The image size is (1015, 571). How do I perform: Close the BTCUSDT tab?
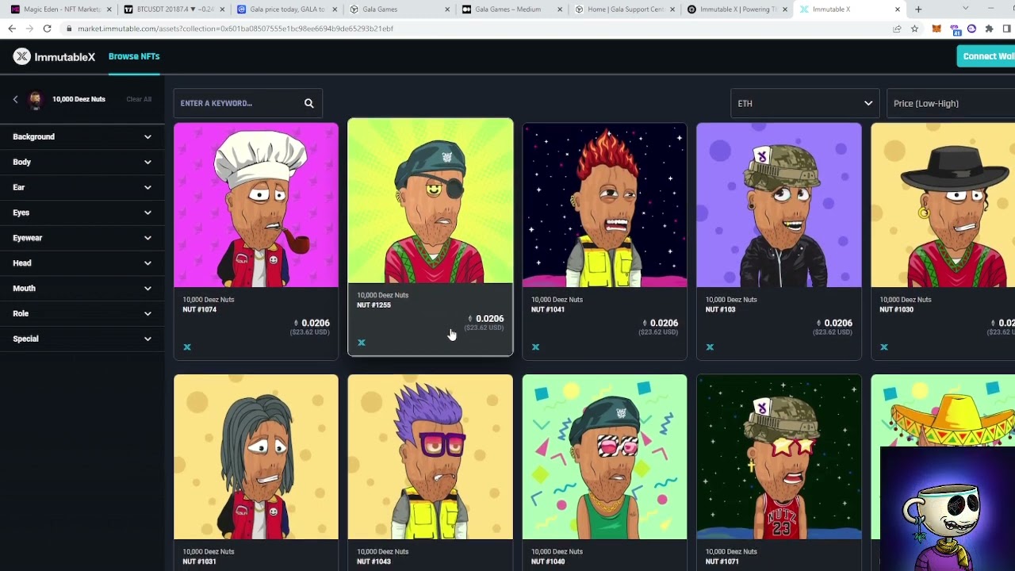(x=220, y=10)
